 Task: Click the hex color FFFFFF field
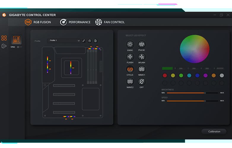(x=220, y=68)
